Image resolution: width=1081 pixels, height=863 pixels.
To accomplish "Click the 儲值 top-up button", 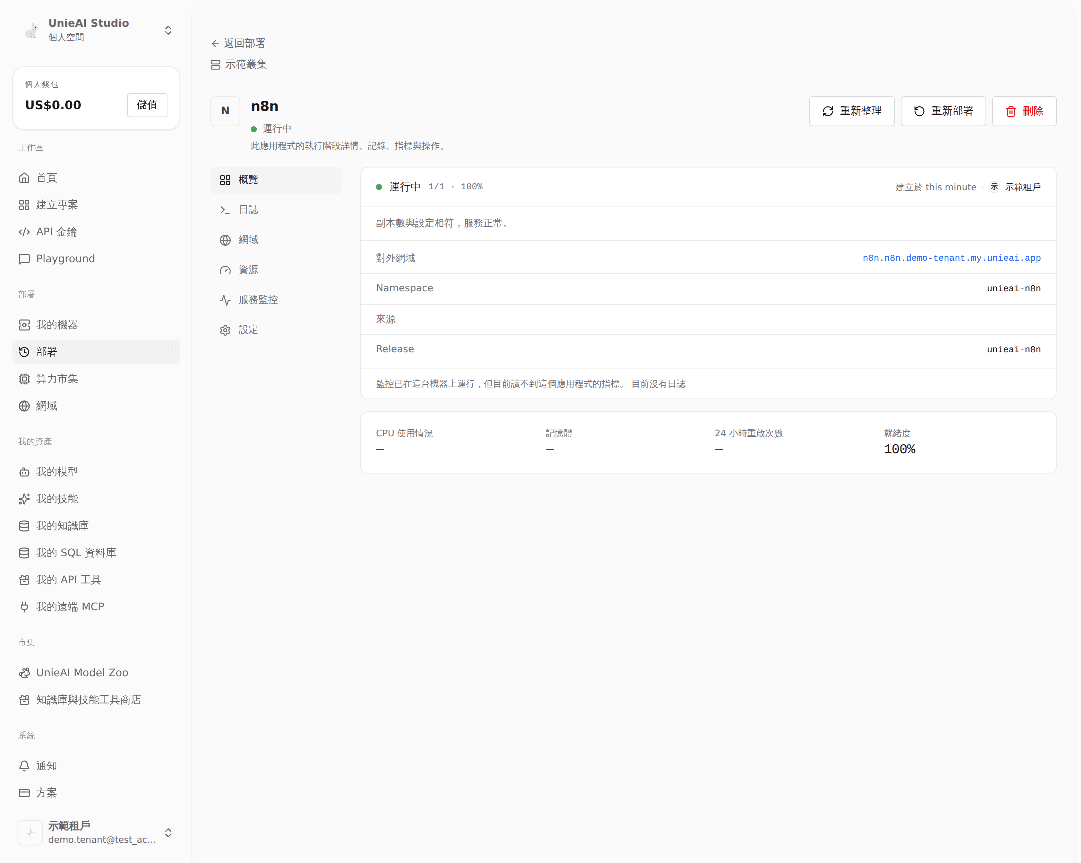I will 147,105.
